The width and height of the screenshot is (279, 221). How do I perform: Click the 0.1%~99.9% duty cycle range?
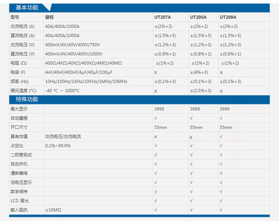[58, 146]
